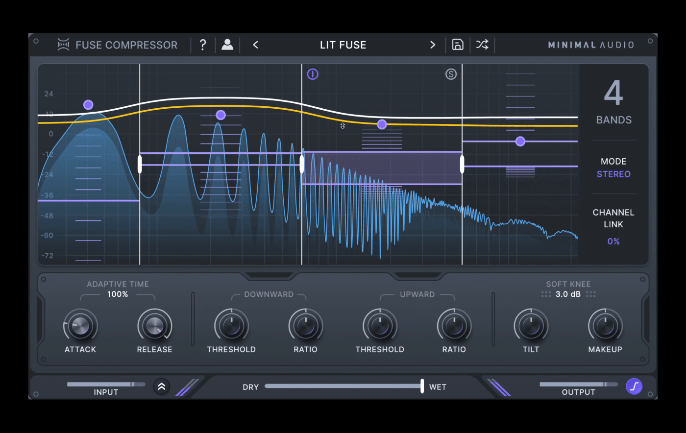The height and width of the screenshot is (433, 686).
Task: Click the Downward Threshold knob
Action: click(231, 326)
